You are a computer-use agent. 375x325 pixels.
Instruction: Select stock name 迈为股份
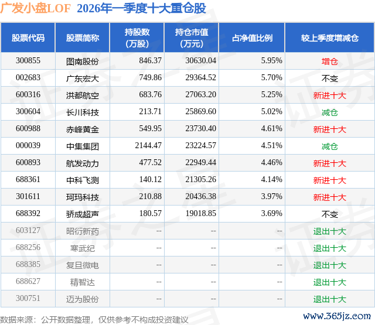[83, 299]
